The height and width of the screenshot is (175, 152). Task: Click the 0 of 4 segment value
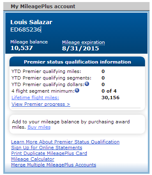pyautogui.click(x=109, y=91)
